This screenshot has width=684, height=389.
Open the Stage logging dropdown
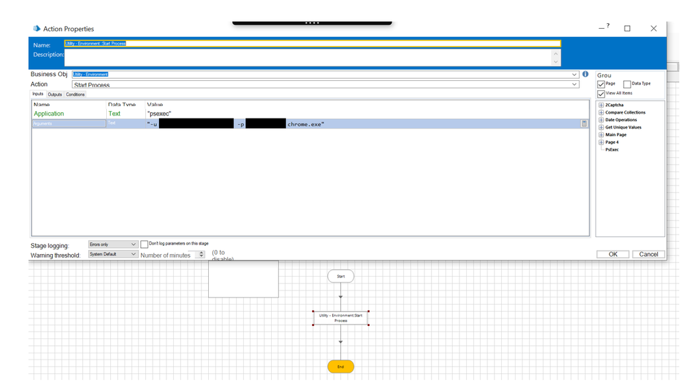113,244
